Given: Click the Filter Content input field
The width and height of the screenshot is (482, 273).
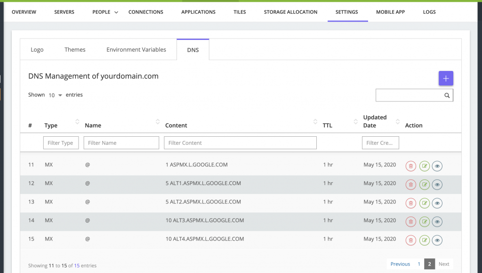Looking at the screenshot, I should tap(240, 143).
